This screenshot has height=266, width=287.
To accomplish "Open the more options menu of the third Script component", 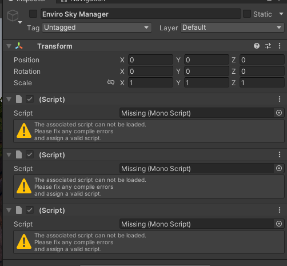I will coord(280,210).
